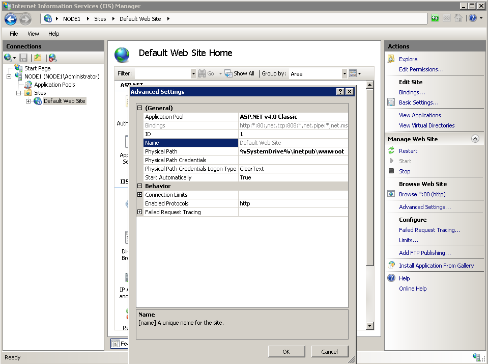488x364 pixels.
Task: Click the Delete Connection icon in Connections
Action: [52, 58]
